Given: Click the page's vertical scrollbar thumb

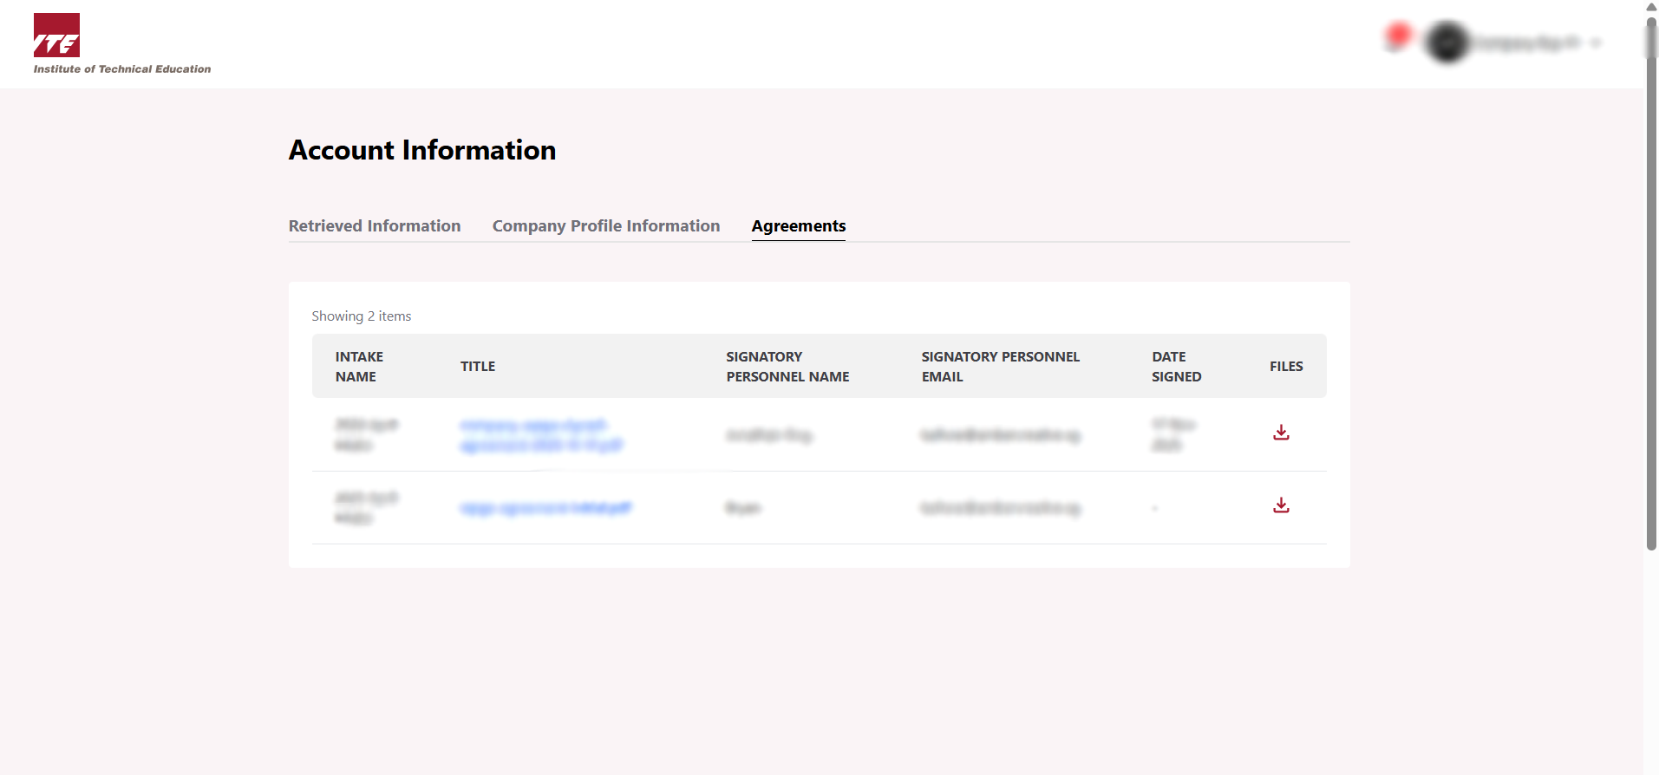Looking at the screenshot, I should point(1651,286).
